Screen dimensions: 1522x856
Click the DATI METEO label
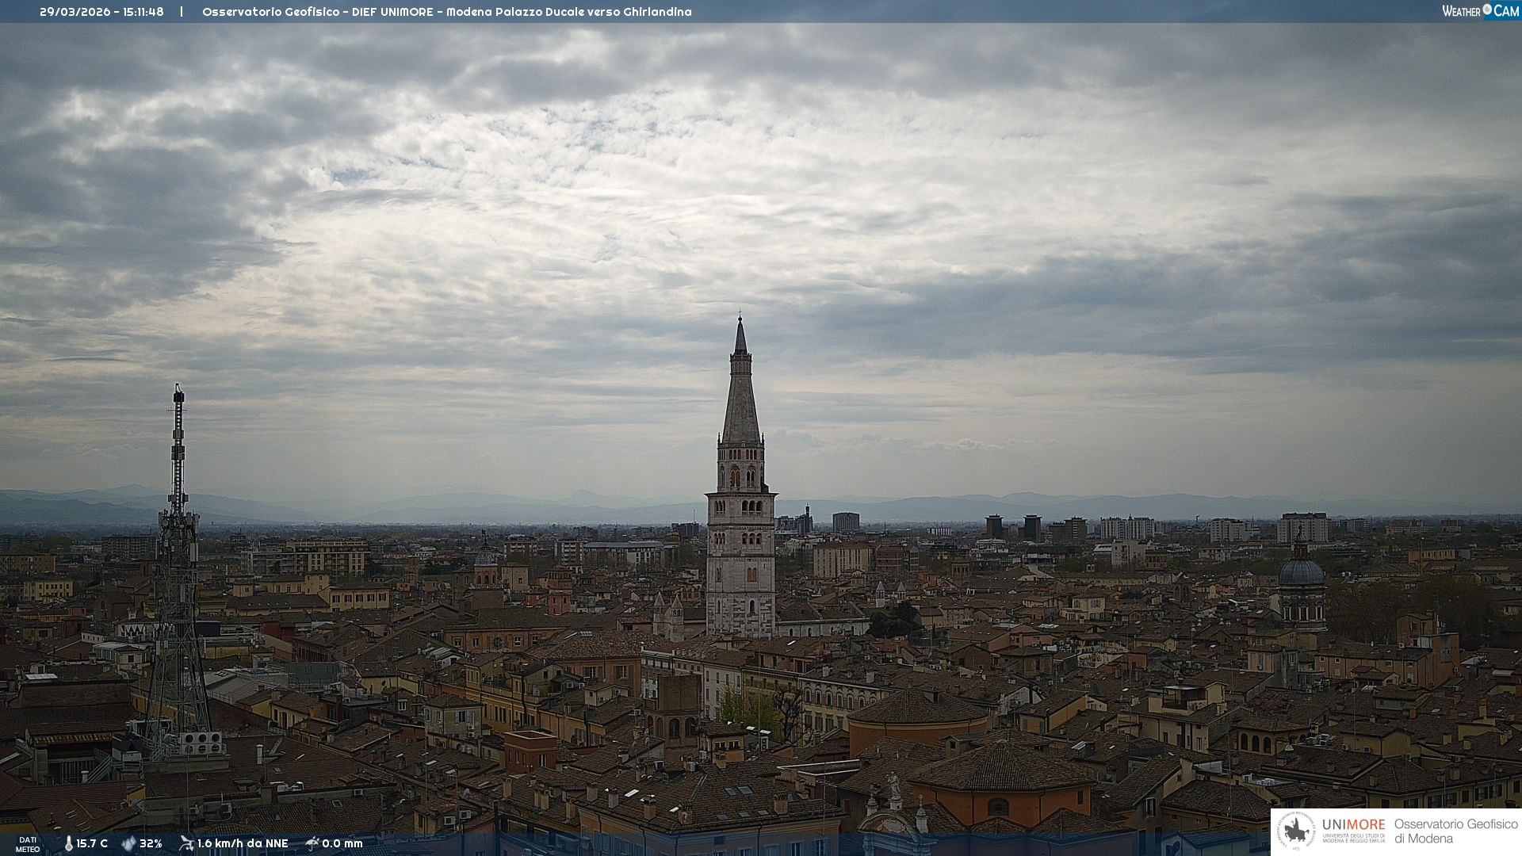(28, 844)
